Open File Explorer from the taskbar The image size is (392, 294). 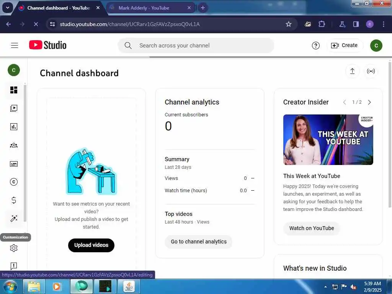(34, 286)
